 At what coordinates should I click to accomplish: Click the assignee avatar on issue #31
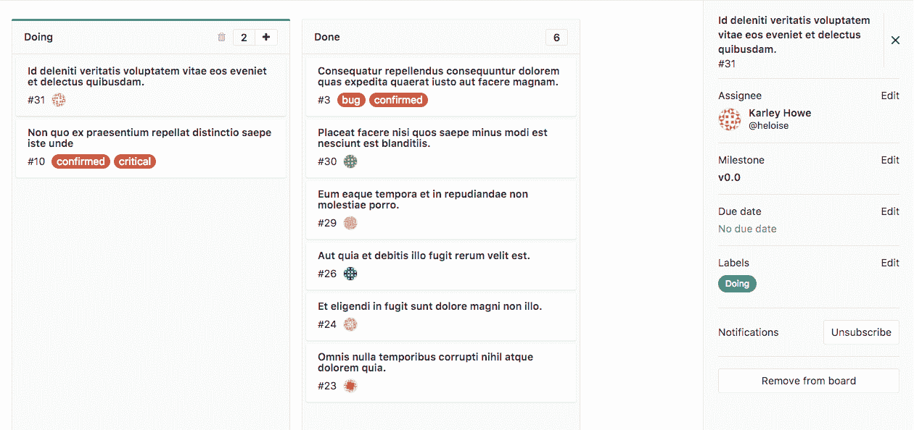58,100
